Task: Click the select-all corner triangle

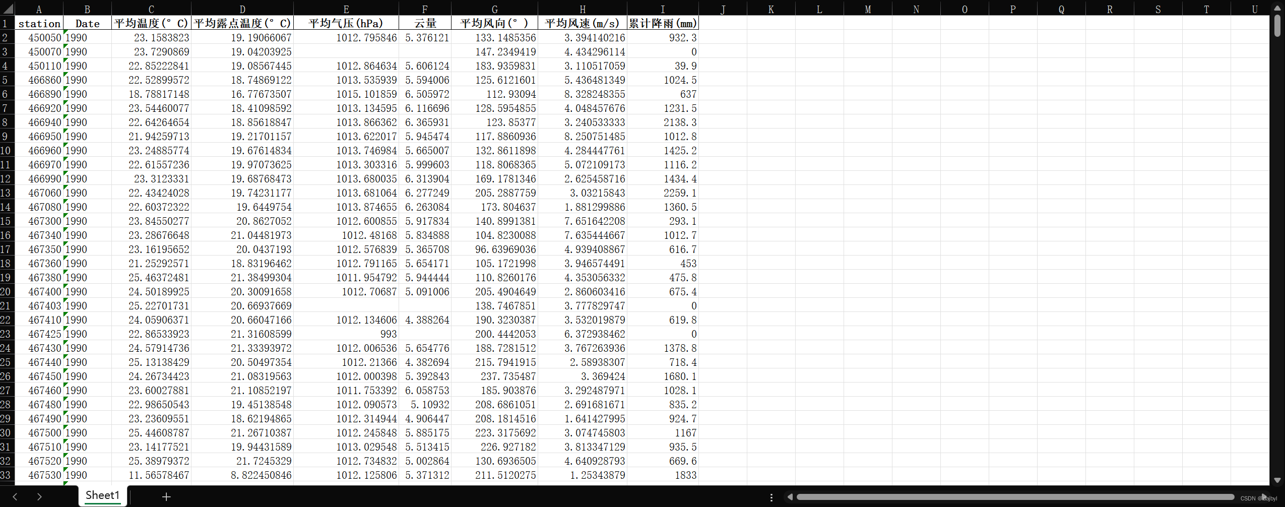Action: (x=8, y=9)
